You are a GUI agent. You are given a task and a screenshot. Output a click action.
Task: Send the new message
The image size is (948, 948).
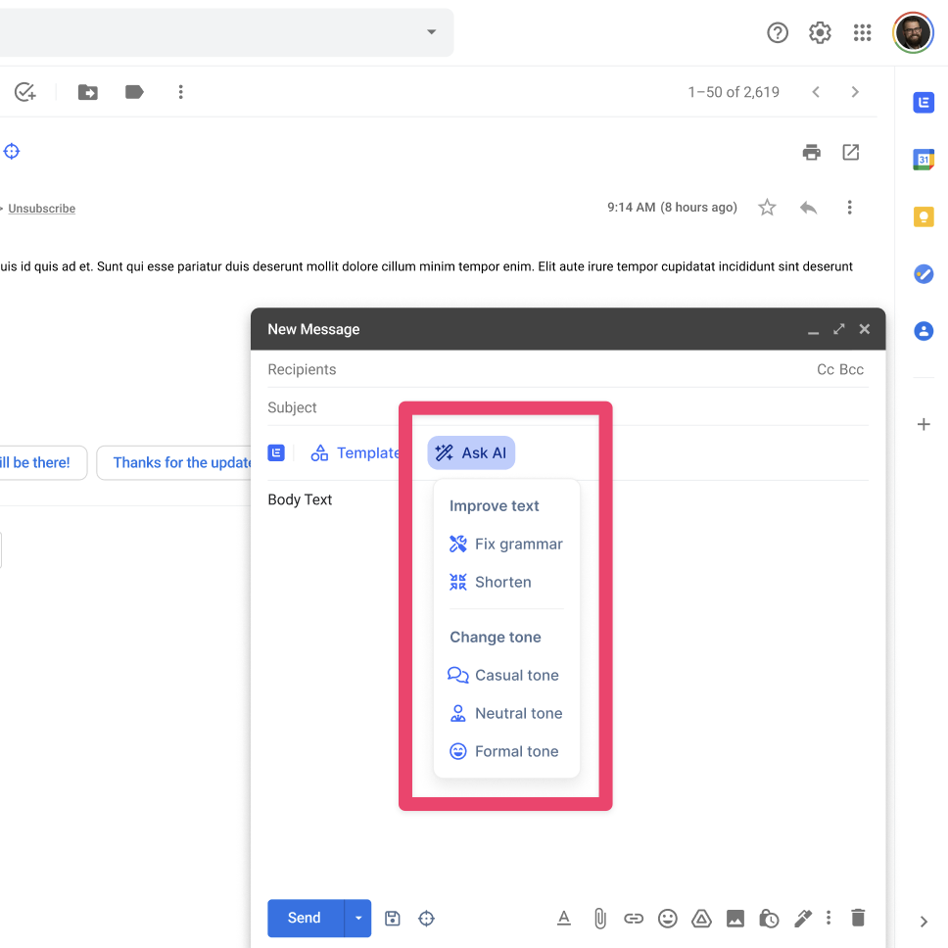(x=303, y=919)
